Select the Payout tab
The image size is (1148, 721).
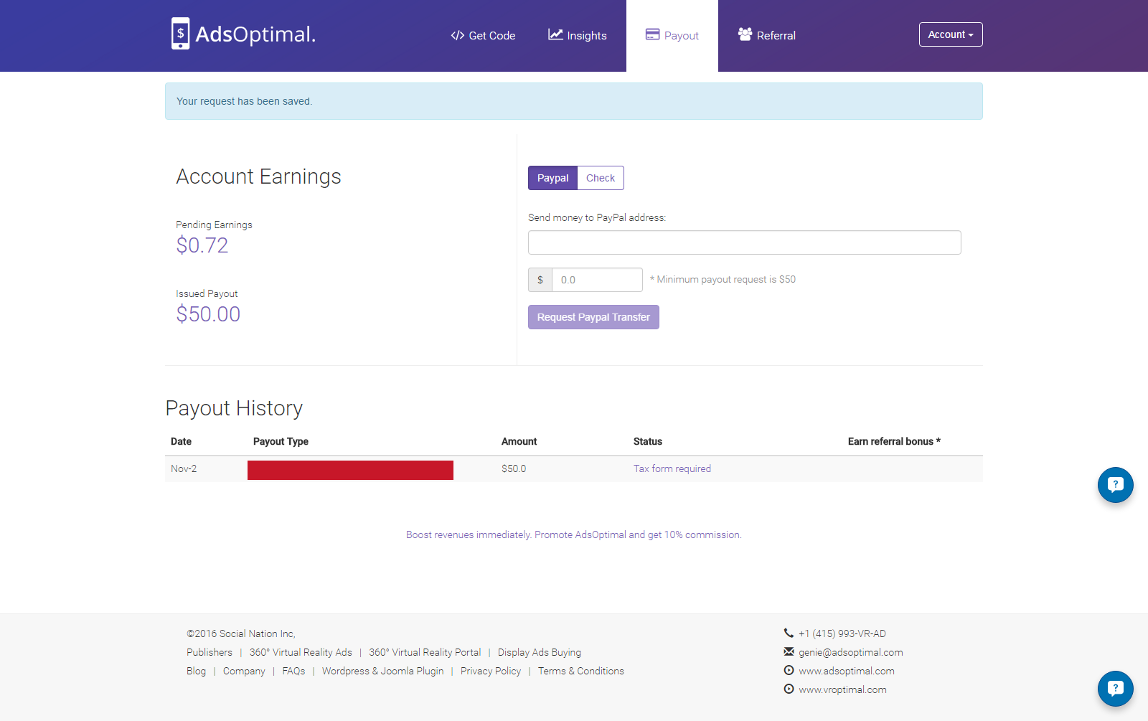click(x=672, y=36)
